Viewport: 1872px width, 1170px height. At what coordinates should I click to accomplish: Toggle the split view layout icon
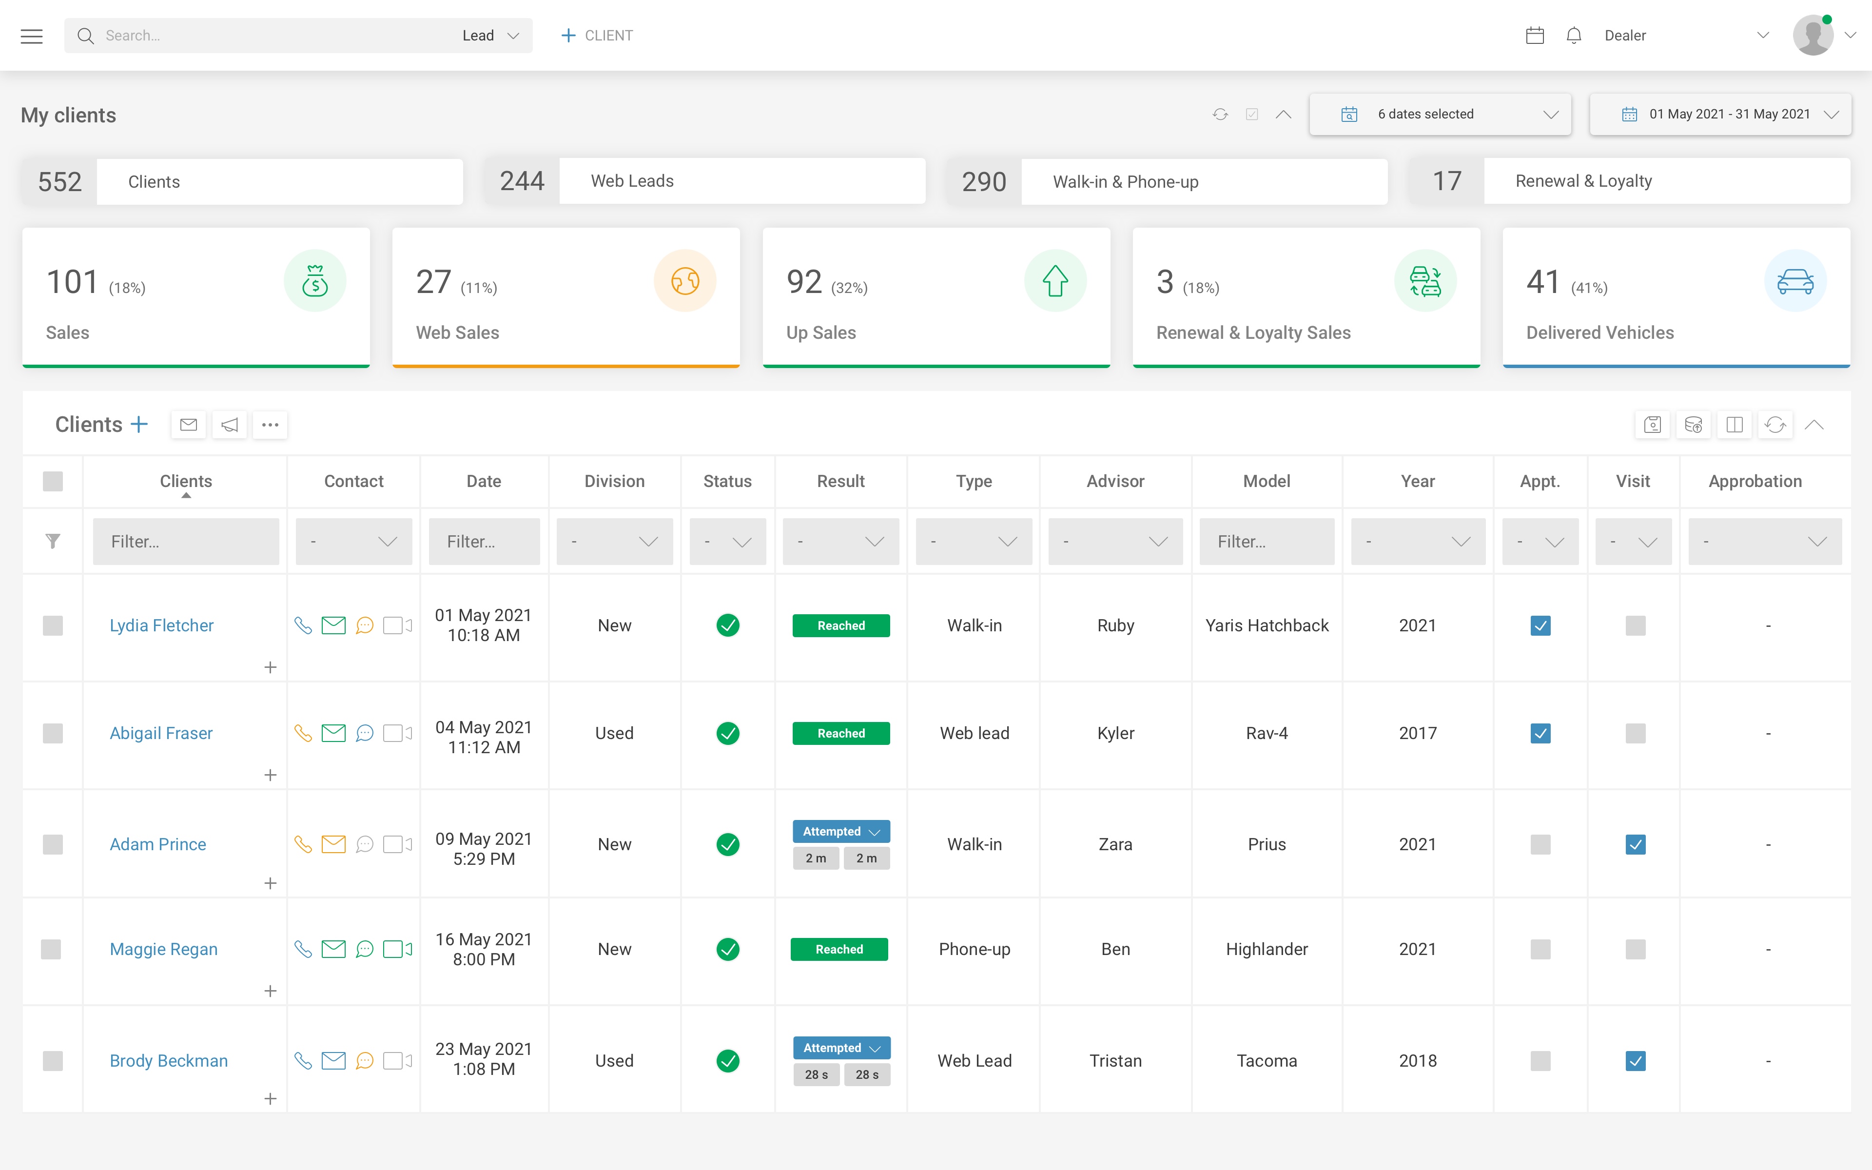click(x=1735, y=424)
